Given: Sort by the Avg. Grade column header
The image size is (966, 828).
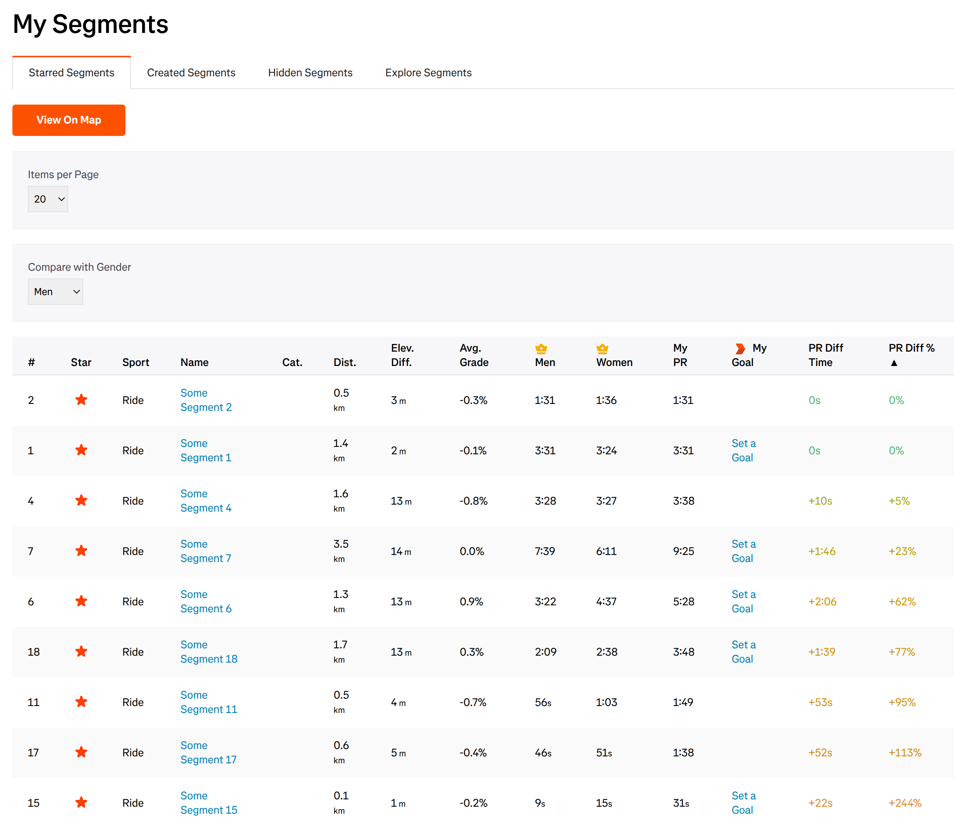Looking at the screenshot, I should [474, 355].
